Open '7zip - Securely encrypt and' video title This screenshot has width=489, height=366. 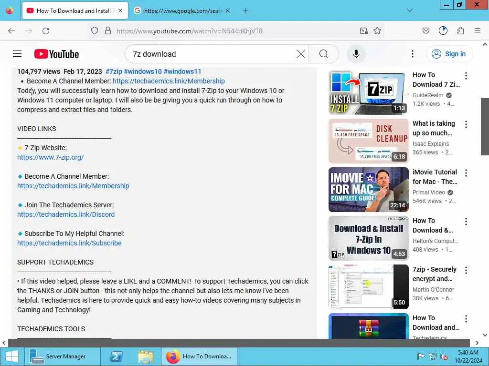[435, 274]
